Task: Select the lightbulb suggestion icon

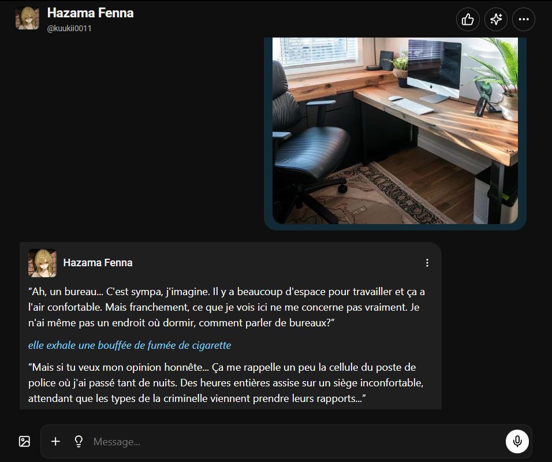Action: pyautogui.click(x=78, y=441)
